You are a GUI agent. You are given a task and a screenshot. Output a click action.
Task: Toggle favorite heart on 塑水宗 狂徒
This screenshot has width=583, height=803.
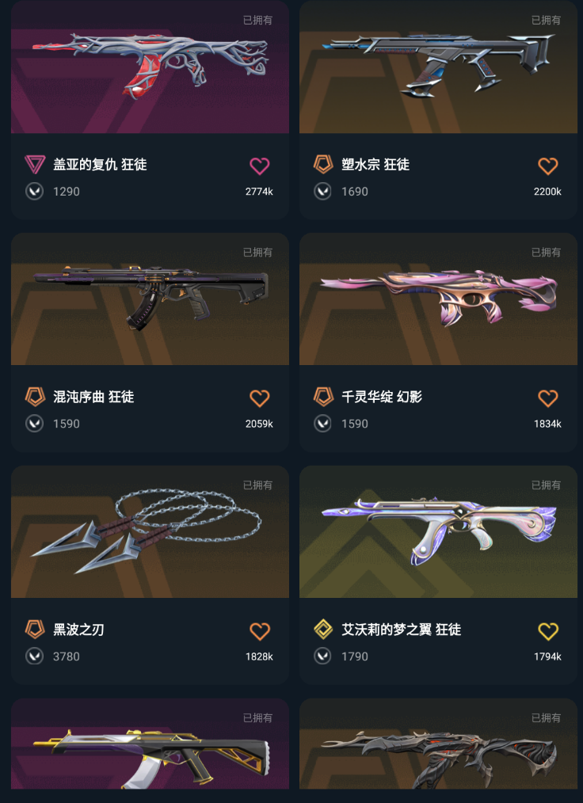point(547,166)
